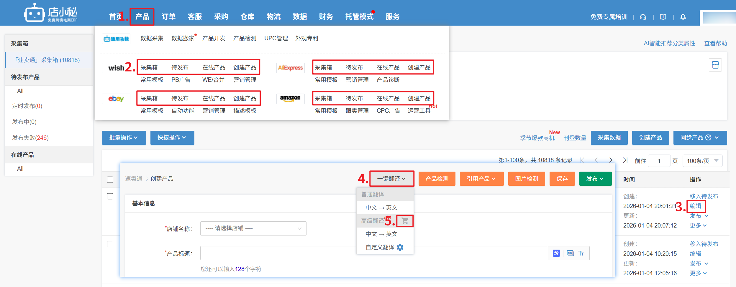Image resolution: width=736 pixels, height=287 pixels.
Task: Open the 100条/页 page size dropdown
Action: [x=702, y=161]
